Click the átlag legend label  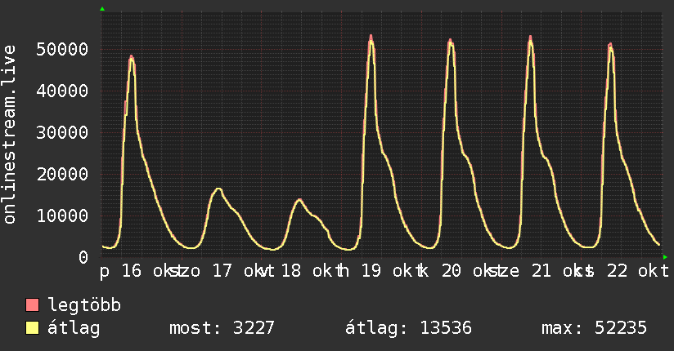click(74, 328)
